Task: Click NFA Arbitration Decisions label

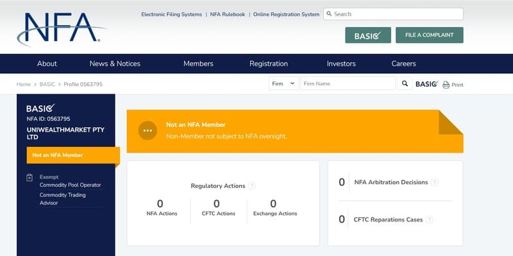Action: [391, 182]
